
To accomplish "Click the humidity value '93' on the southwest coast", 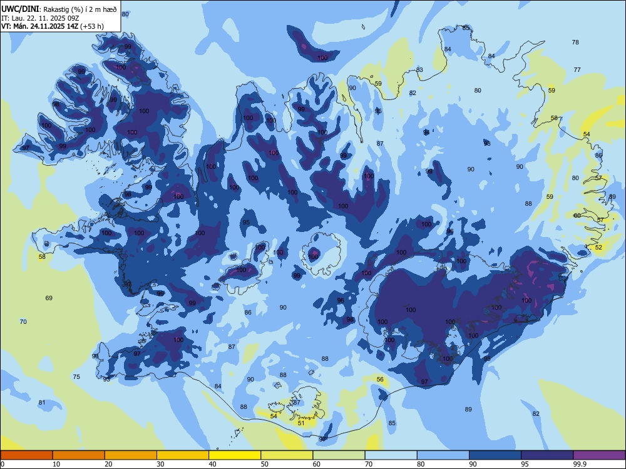I will coord(106,380).
